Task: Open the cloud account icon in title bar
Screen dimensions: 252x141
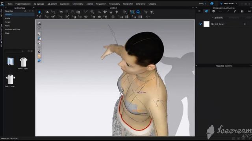Action: 212,4
